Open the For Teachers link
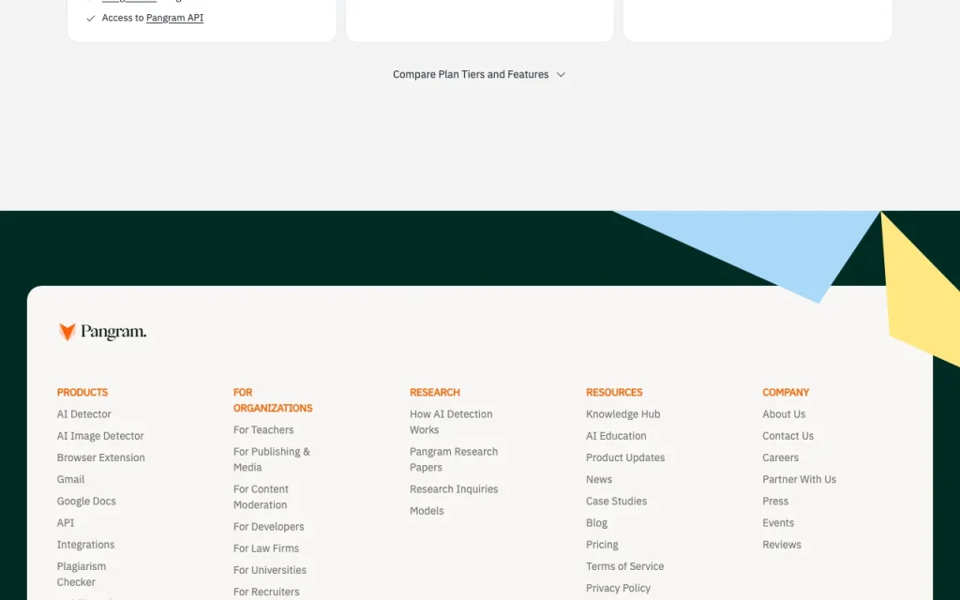The width and height of the screenshot is (960, 600). coord(263,429)
